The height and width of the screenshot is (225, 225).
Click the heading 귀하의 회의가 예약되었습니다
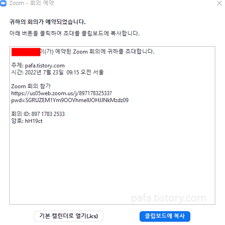tap(48, 22)
